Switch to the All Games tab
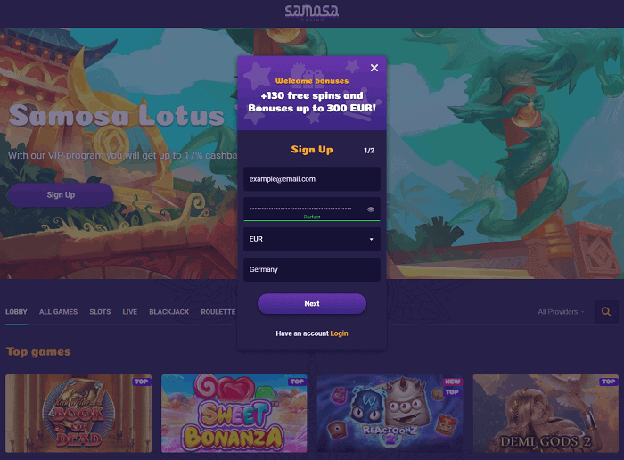The height and width of the screenshot is (460, 624). pos(58,312)
